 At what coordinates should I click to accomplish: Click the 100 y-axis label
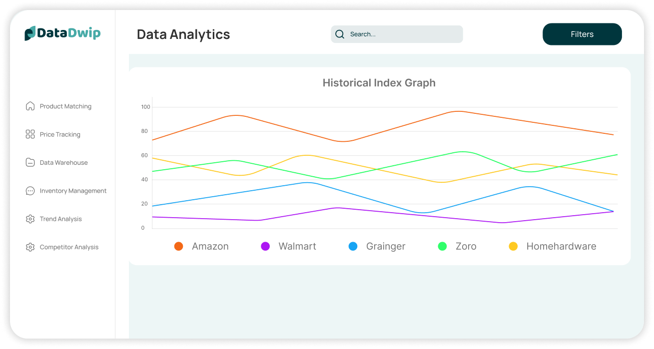tap(145, 107)
